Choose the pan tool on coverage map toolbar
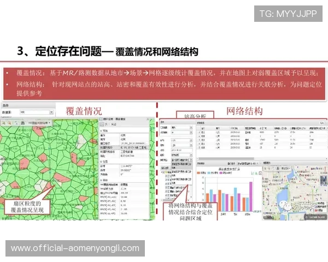This screenshot has width=328, height=262. click(16, 123)
